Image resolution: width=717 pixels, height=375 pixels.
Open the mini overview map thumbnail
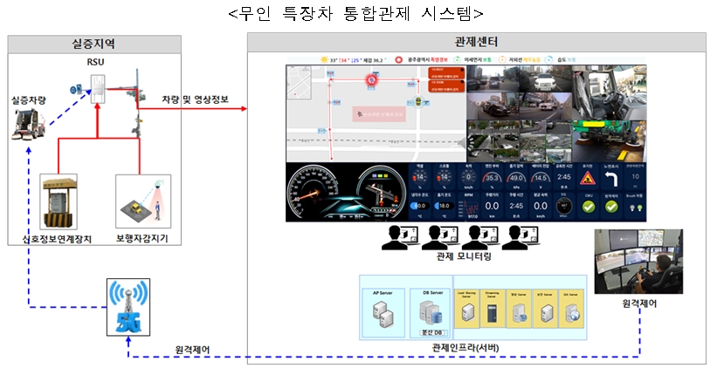click(x=299, y=82)
